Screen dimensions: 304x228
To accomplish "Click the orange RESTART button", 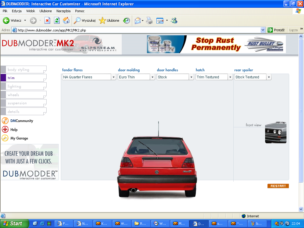I will (x=278, y=186).
